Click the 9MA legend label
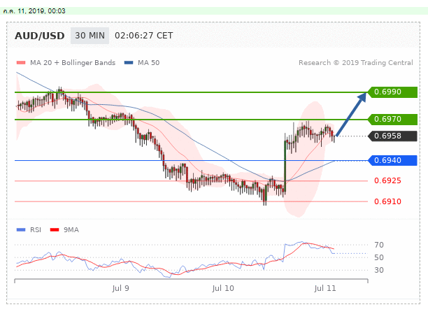 coord(71,230)
